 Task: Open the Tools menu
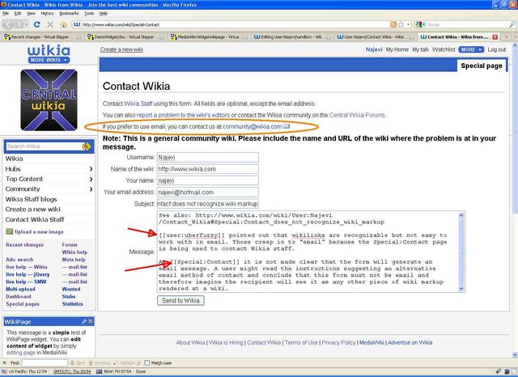point(89,14)
